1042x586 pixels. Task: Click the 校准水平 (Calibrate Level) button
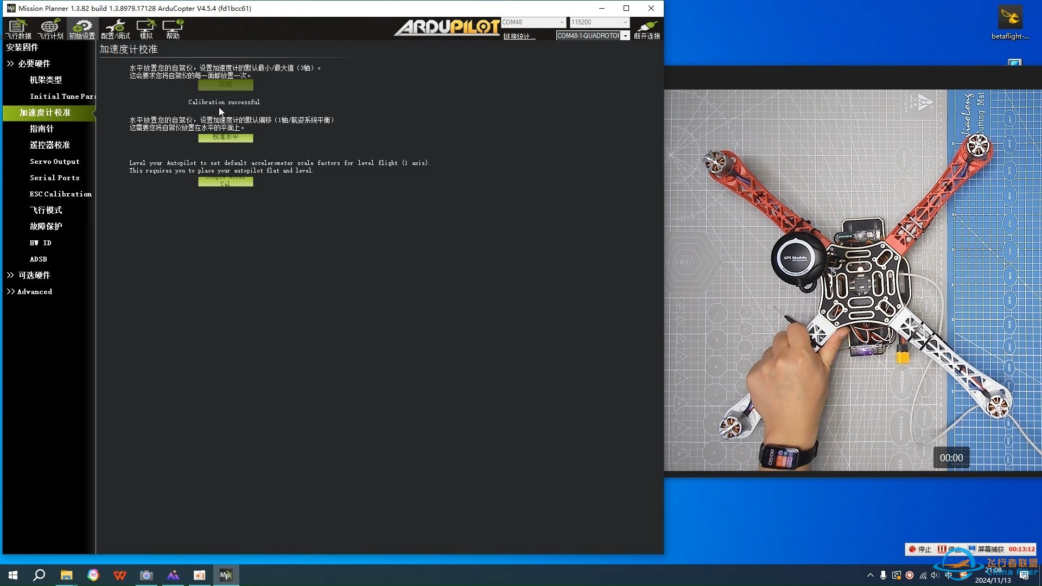pyautogui.click(x=225, y=137)
